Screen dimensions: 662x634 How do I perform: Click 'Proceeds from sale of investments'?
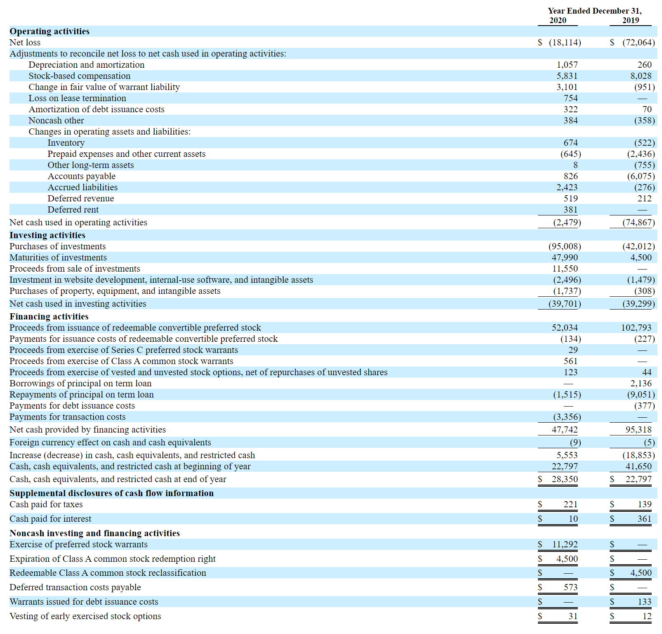point(75,269)
